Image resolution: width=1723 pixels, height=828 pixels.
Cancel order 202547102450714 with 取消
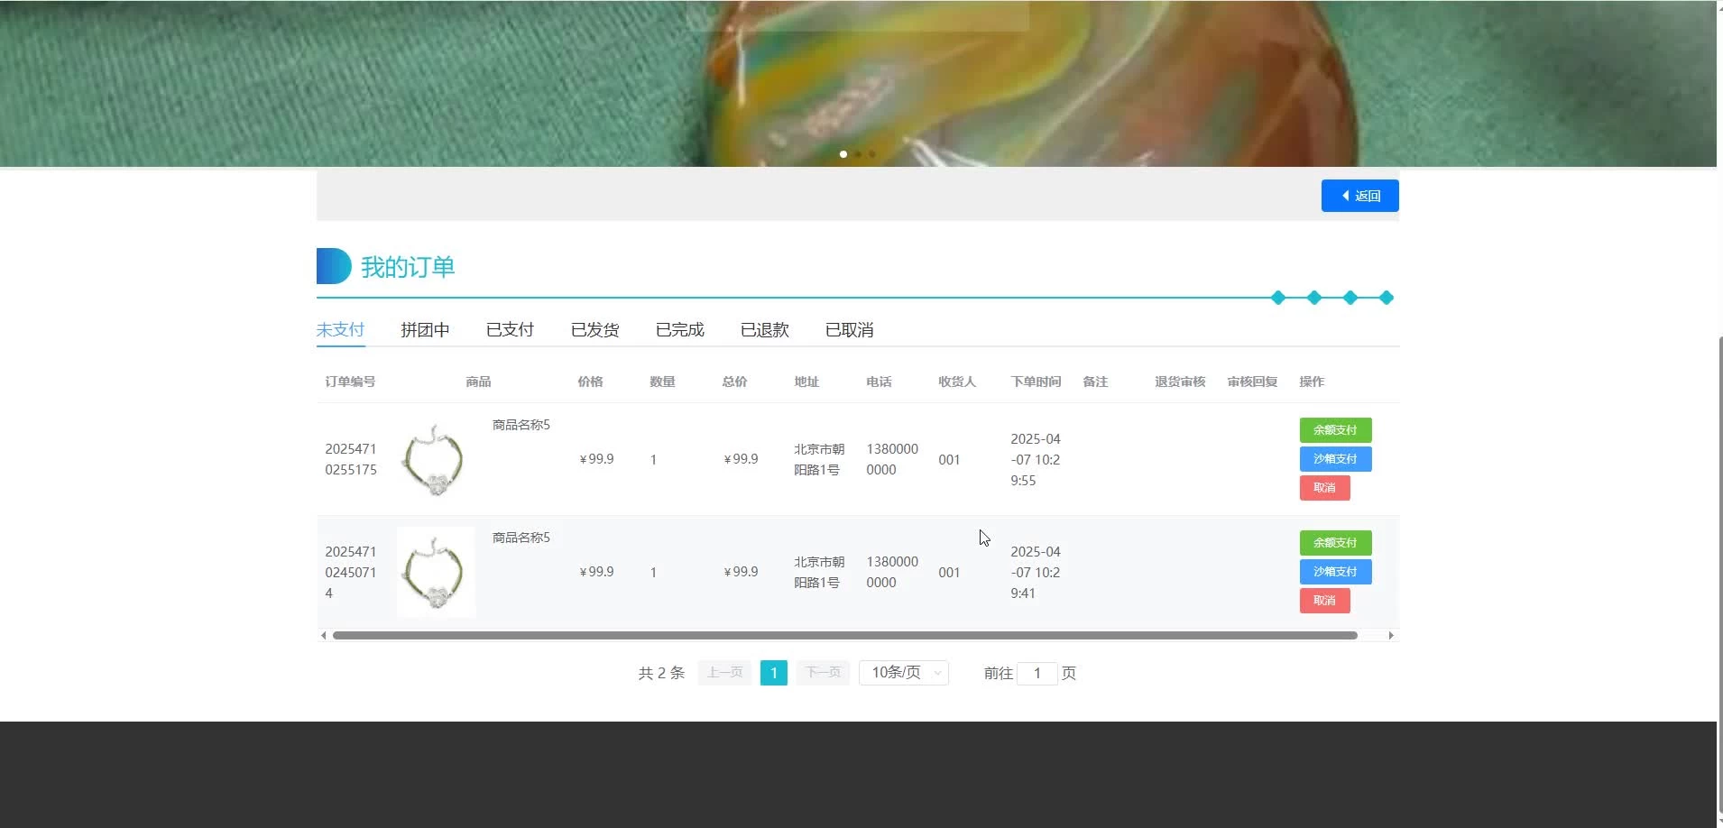[1324, 601]
